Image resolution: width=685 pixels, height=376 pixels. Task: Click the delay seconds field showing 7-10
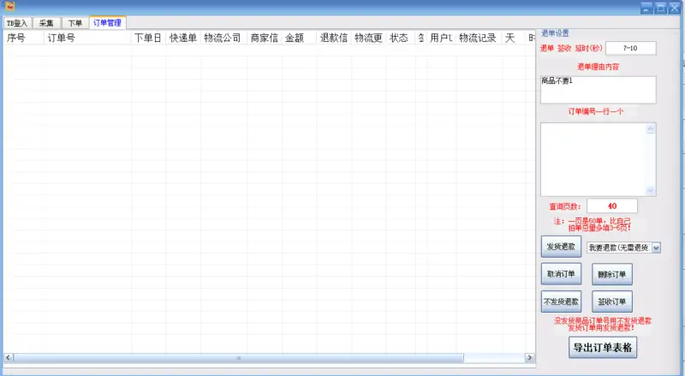[630, 49]
